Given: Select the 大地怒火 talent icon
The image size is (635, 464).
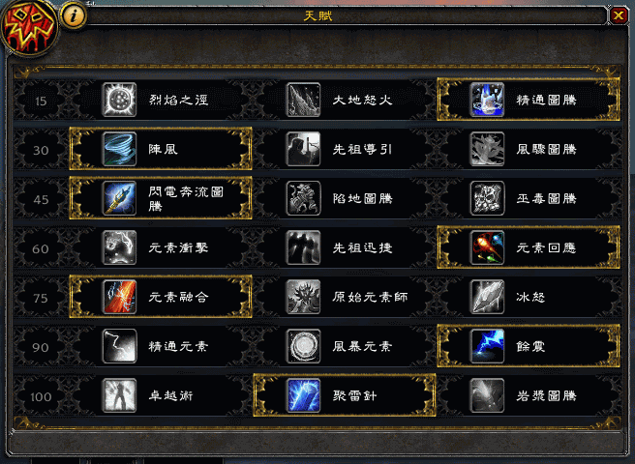Looking at the screenshot, I should click(303, 100).
